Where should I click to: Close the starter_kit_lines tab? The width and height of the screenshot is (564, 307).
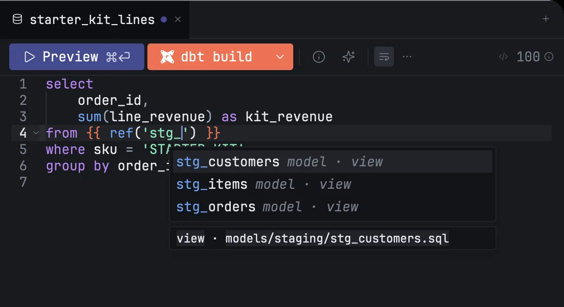(178, 19)
